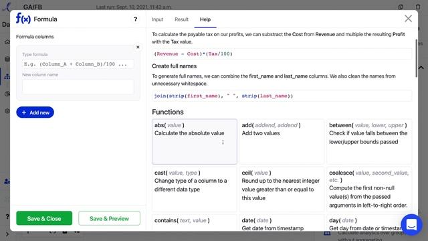428x241 pixels.
Task: Click the Help panel vertical scrollbar
Action: point(416,58)
